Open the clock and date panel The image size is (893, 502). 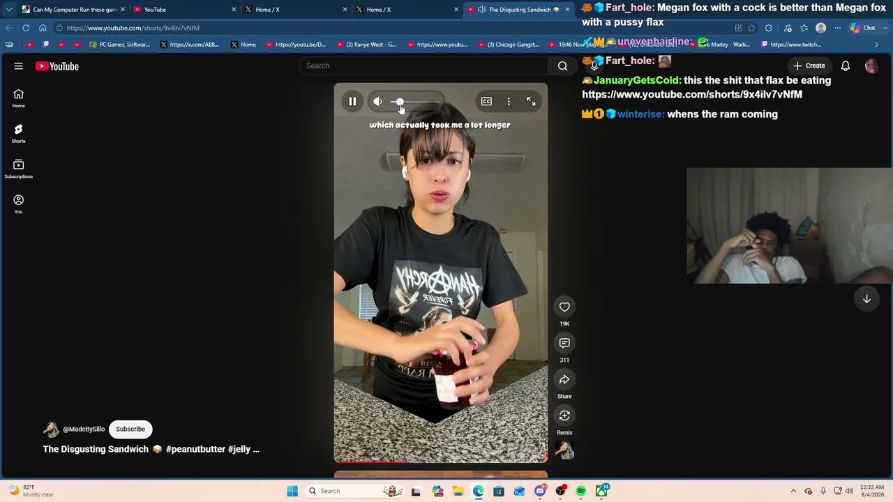871,492
